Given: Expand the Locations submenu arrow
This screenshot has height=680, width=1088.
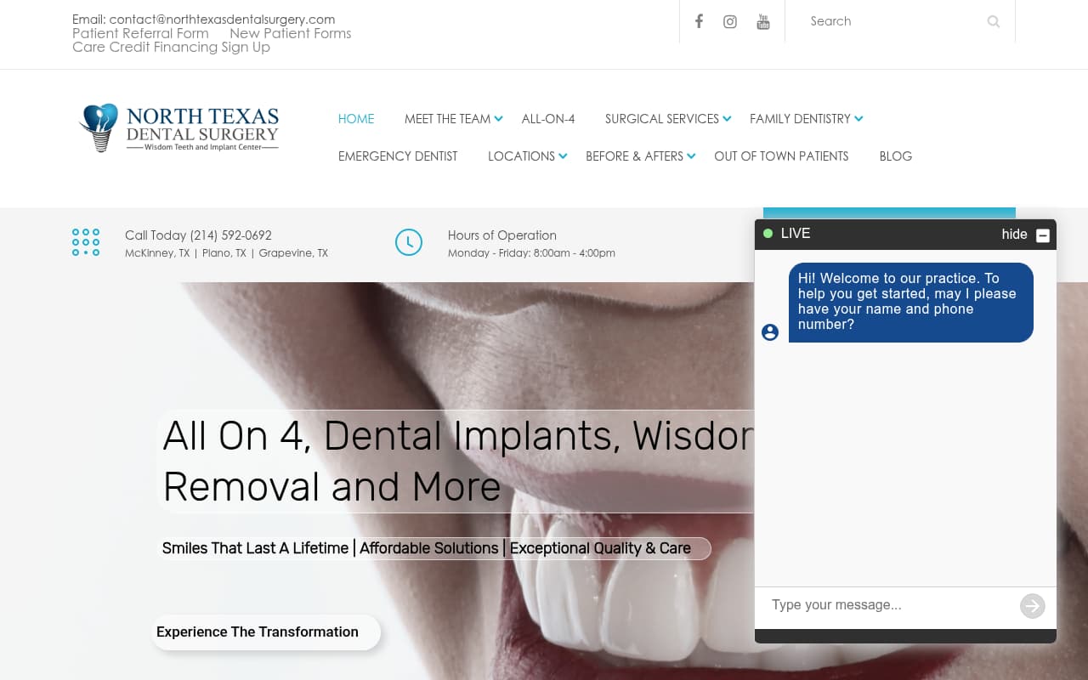Looking at the screenshot, I should click(563, 156).
